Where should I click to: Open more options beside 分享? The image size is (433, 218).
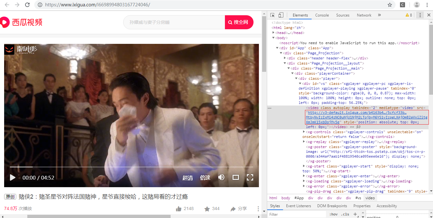pyautogui.click(x=258, y=209)
